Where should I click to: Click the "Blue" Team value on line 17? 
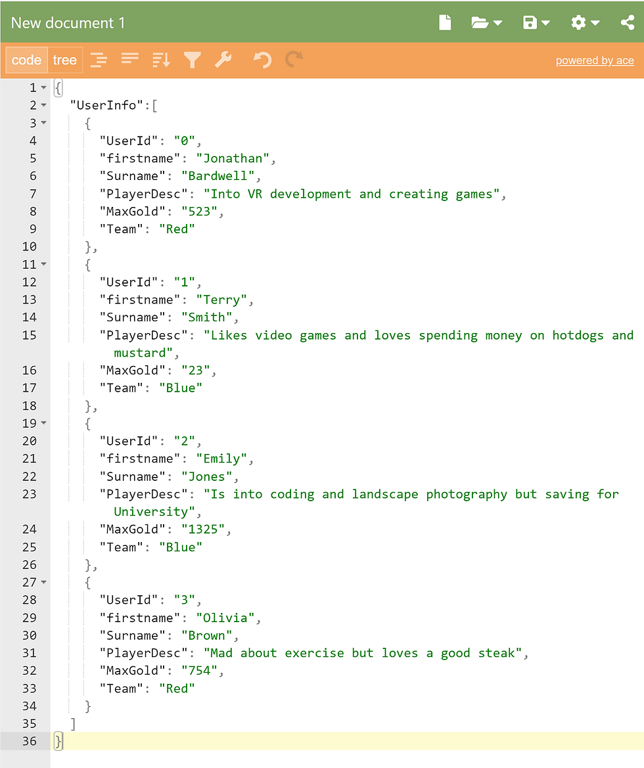tap(181, 388)
